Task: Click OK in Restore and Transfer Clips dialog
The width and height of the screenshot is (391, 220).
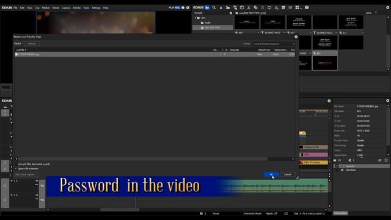Action: coord(271,174)
